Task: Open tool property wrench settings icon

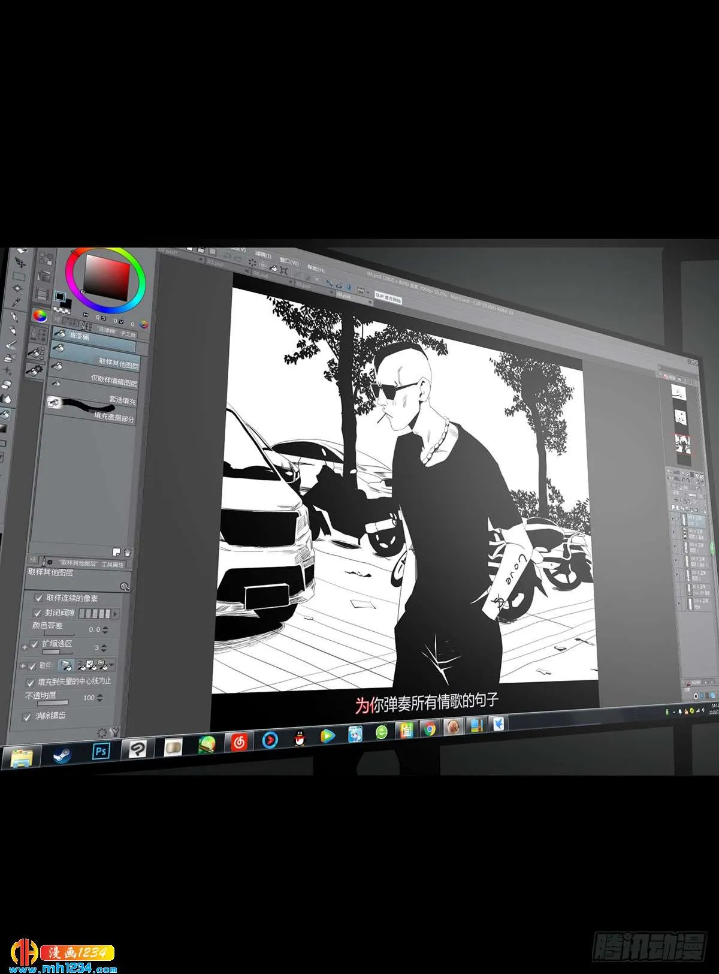Action: 116,732
